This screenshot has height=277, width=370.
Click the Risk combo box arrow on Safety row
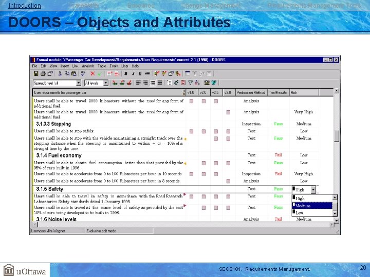point(313,190)
